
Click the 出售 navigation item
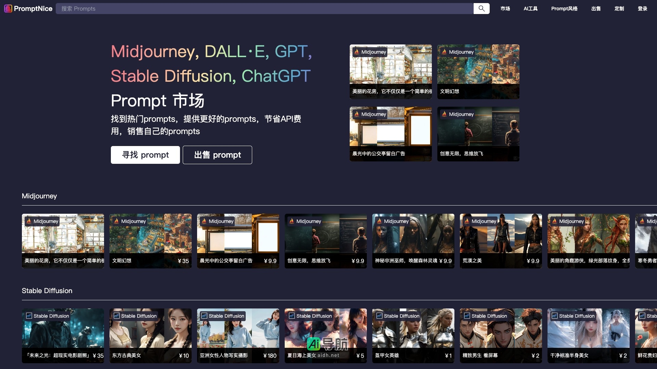[x=596, y=9]
